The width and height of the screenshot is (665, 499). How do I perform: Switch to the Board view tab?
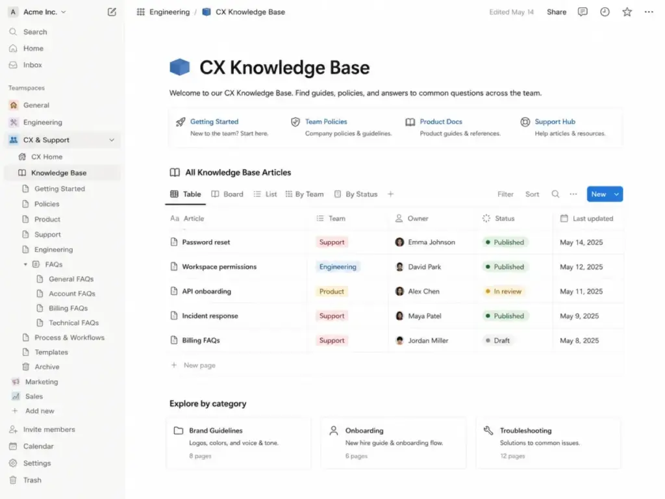(x=227, y=194)
